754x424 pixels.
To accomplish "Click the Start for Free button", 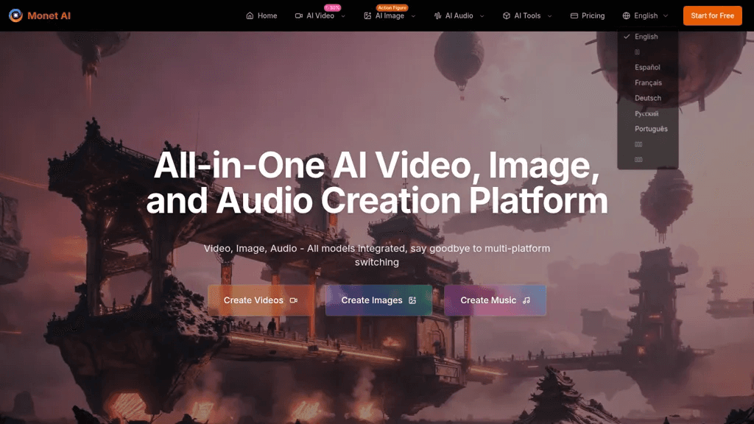I will coord(712,16).
